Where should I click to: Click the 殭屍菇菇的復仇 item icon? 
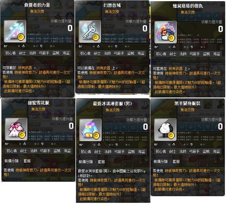[x=166, y=32]
